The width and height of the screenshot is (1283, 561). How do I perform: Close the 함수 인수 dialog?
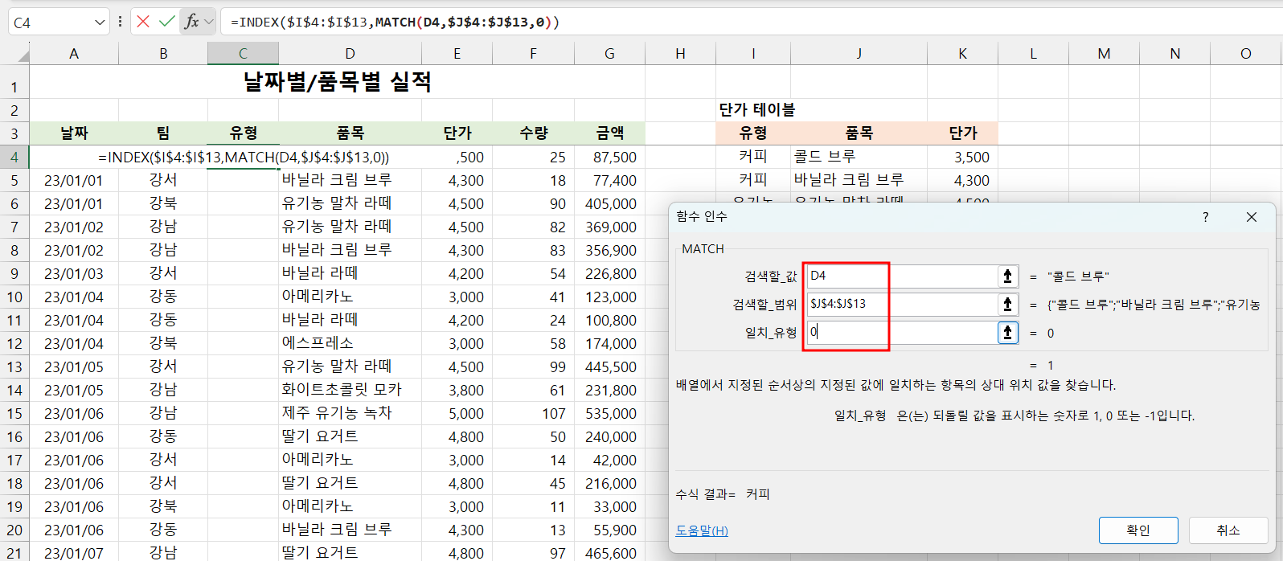(1252, 217)
